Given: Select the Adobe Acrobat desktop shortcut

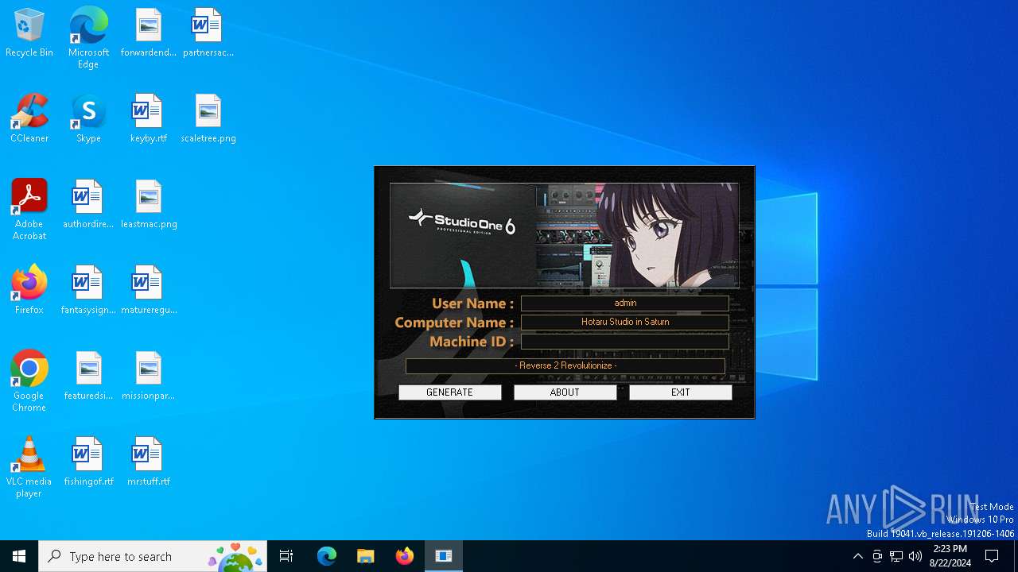Looking at the screenshot, I should tap(29, 210).
